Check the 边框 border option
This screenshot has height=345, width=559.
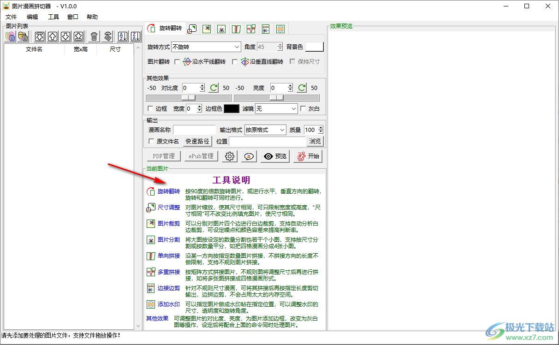click(x=150, y=108)
